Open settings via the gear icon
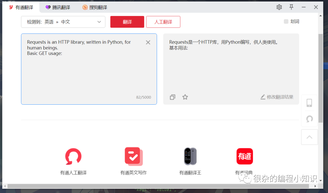Viewport: 328px width, 193px height. pyautogui.click(x=279, y=7)
